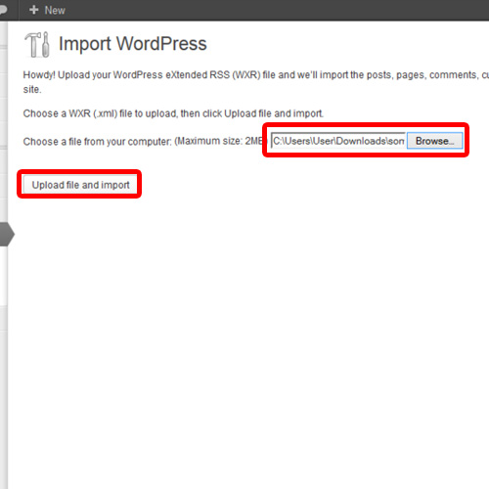
Task: Click the Import WordPress heading
Action: point(133,44)
